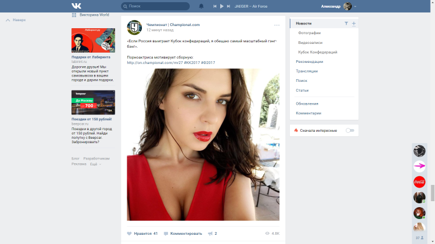435x244 pixels.
Task: Play the JAEGER – Air Force track
Action: (221, 6)
